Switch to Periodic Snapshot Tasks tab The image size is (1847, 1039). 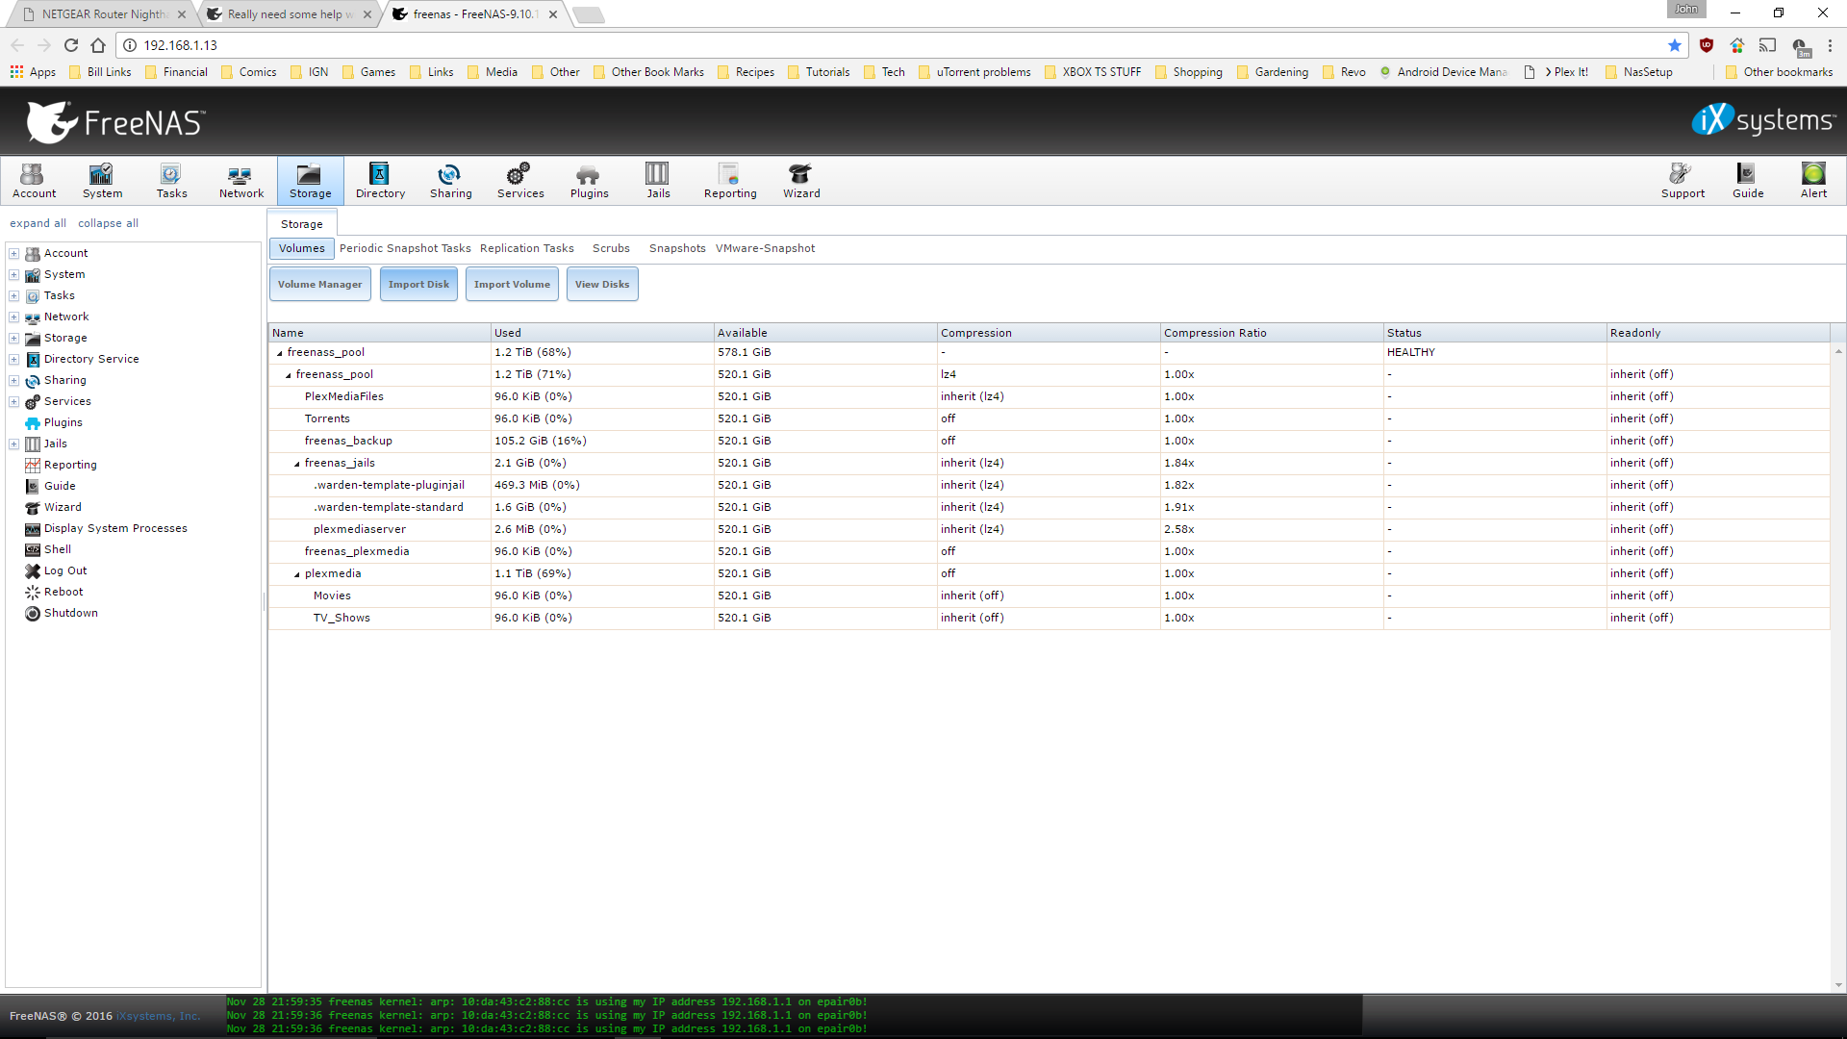(x=405, y=248)
